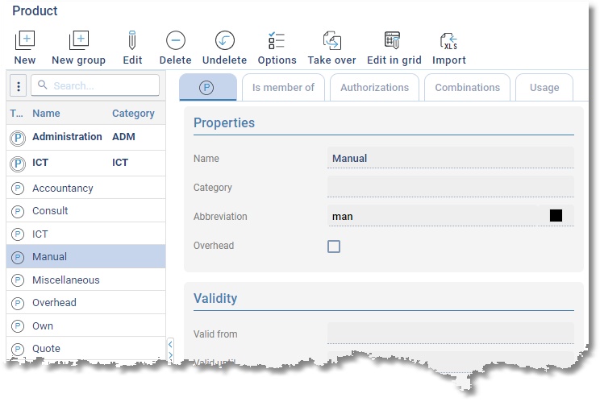
Task: Click the Valid from date field
Action: click(x=450, y=334)
